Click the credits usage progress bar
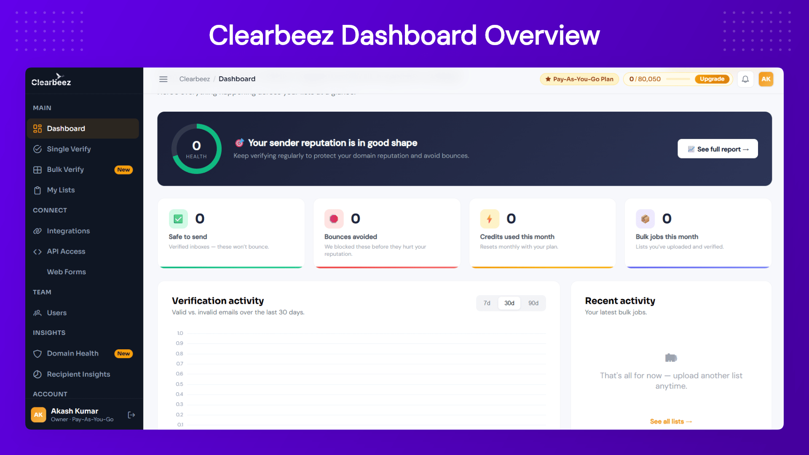809x455 pixels. click(678, 79)
